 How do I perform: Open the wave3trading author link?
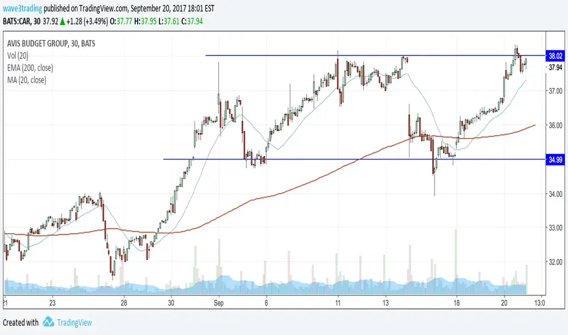[x=23, y=9]
